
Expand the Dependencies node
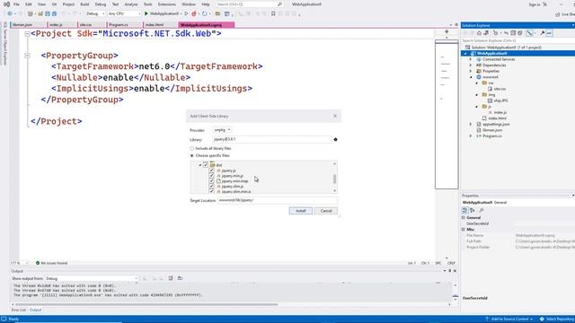pos(471,65)
